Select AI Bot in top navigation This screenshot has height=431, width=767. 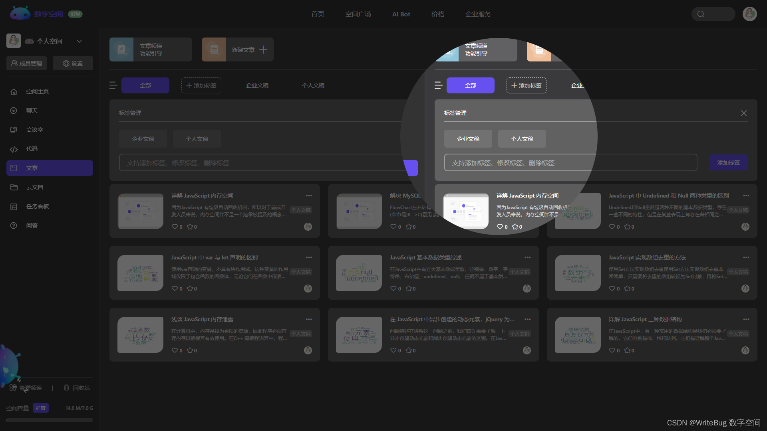pos(401,14)
